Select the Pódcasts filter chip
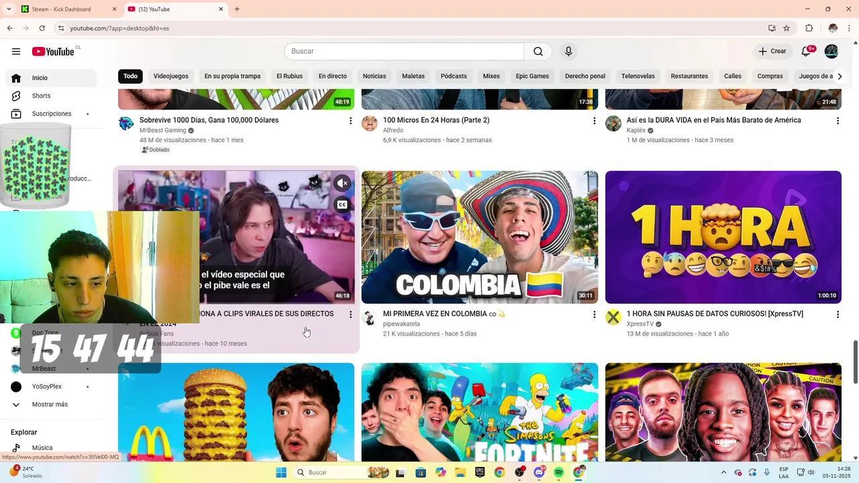This screenshot has width=859, height=483. tap(454, 76)
